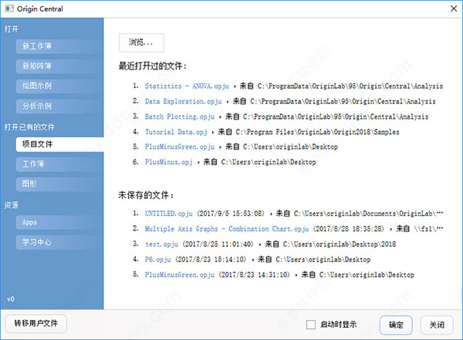
Task: Open Batch Plotting.opju recent file
Action: [180, 116]
